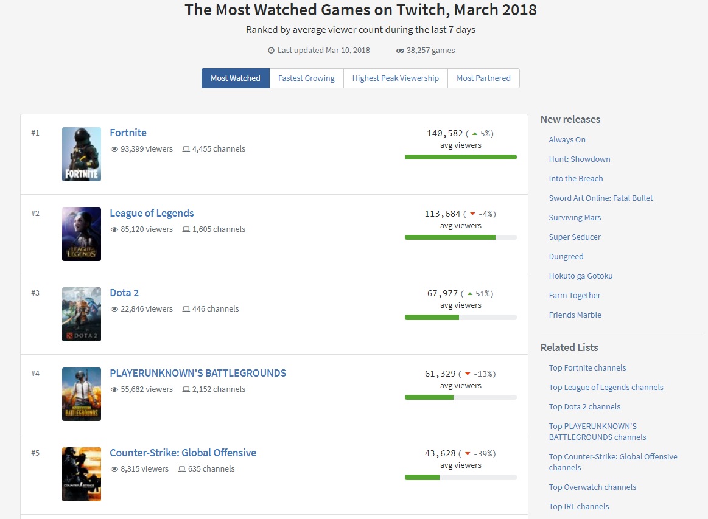The image size is (708, 519).
Task: Click the green up arrow by Dota 2 51%
Action: (470, 294)
